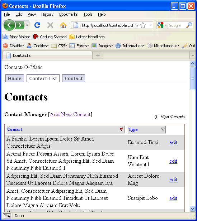Click the Latest Headlines RSS feed bookmark
Screen dimensions: 197x221
[x=87, y=37]
